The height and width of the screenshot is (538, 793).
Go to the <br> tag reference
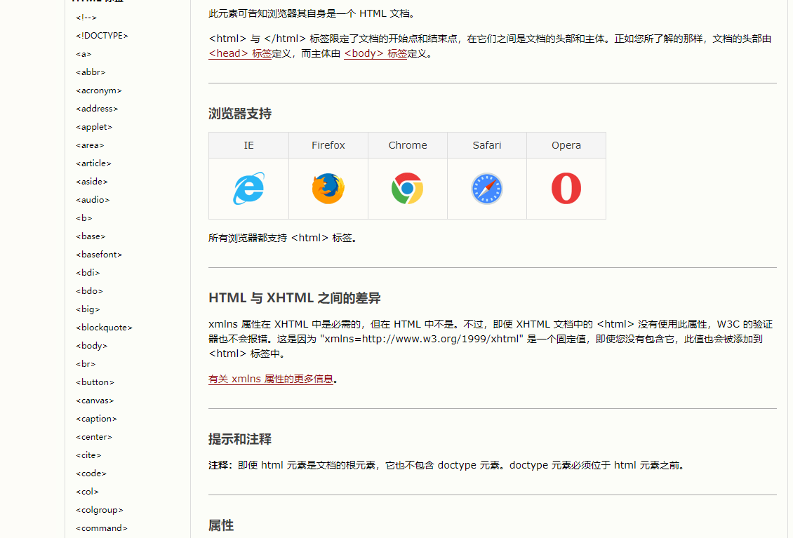(86, 363)
